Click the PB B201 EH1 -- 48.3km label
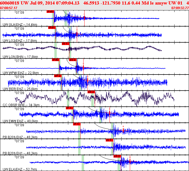 click(20, 153)
